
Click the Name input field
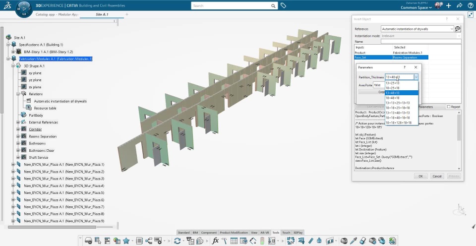[x=421, y=42]
